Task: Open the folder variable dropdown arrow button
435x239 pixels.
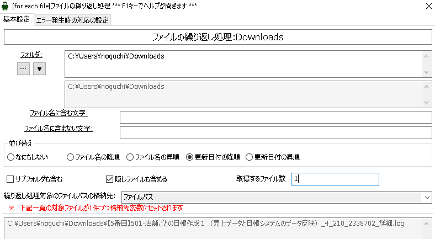Action: pos(40,68)
